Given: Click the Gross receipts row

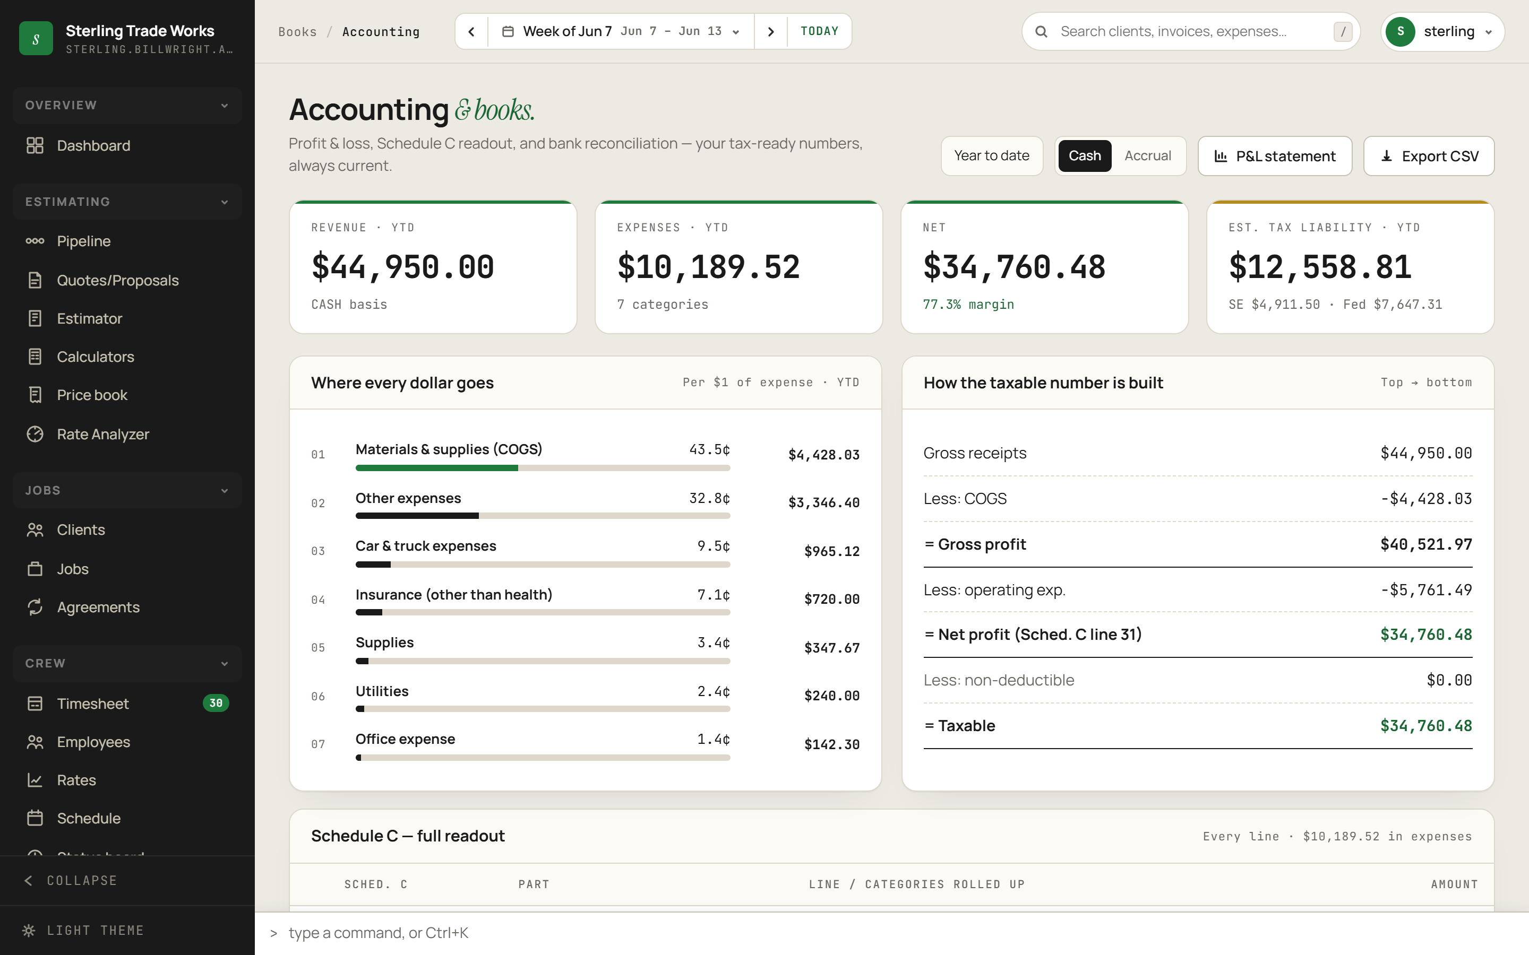Looking at the screenshot, I should pos(1198,454).
